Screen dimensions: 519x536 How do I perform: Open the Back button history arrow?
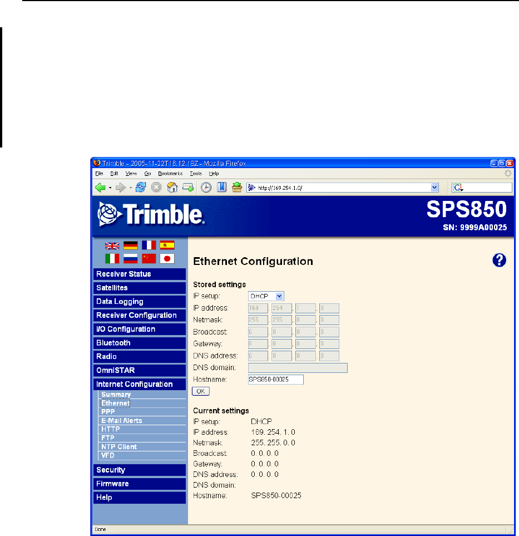110,188
